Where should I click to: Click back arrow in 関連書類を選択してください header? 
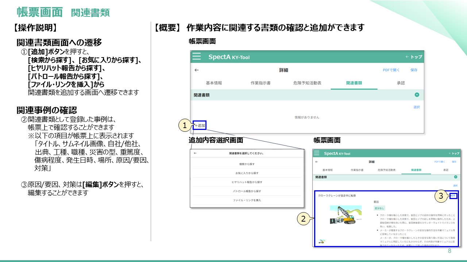click(x=195, y=154)
